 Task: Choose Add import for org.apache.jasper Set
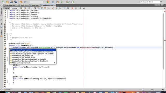[33, 54]
